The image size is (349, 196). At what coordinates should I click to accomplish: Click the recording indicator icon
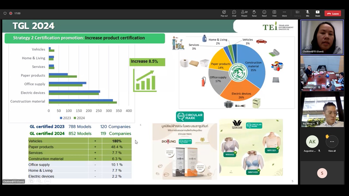tap(11, 13)
